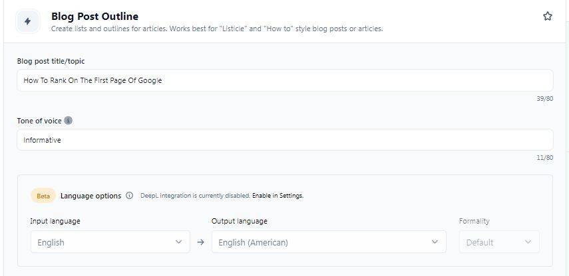Viewport: 569px width, 276px height.
Task: Click the Language options label
Action: click(x=91, y=196)
